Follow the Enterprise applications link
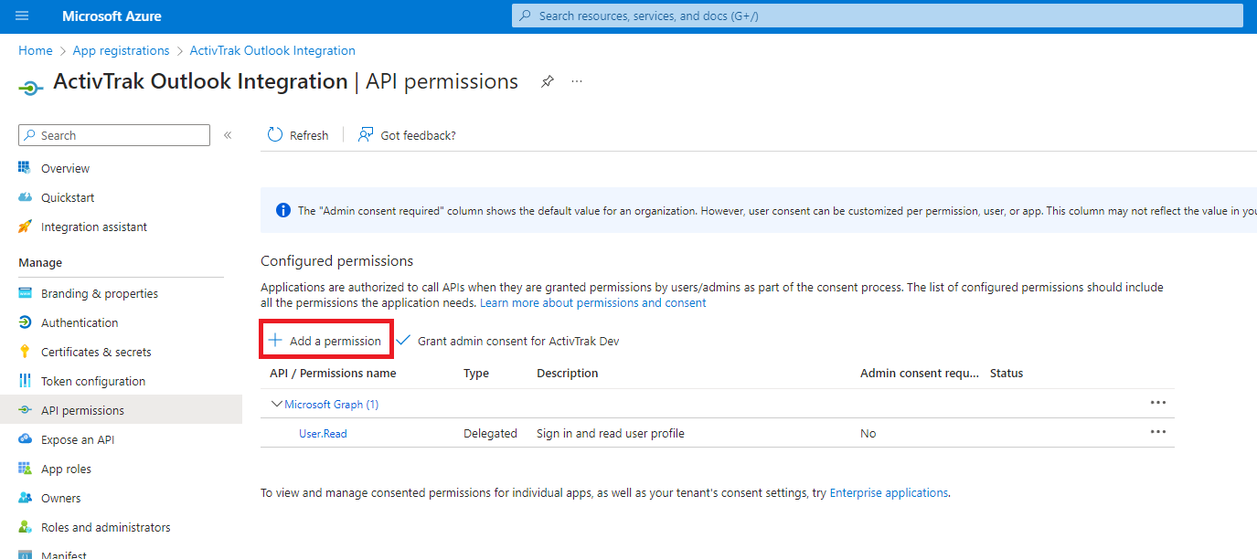The width and height of the screenshot is (1257, 559). coord(889,492)
